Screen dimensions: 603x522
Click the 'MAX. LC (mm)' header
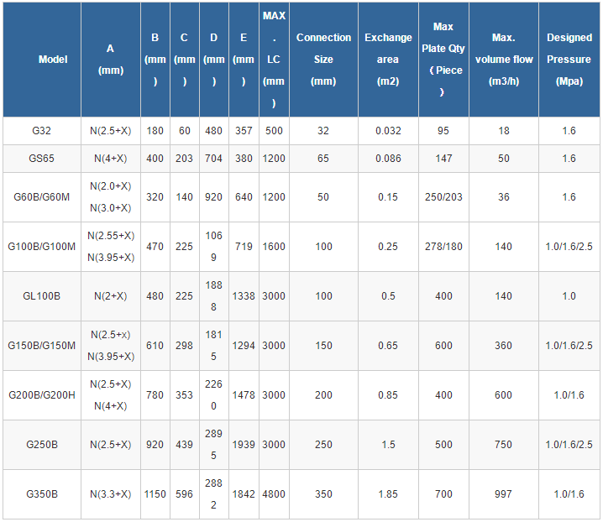274,60
